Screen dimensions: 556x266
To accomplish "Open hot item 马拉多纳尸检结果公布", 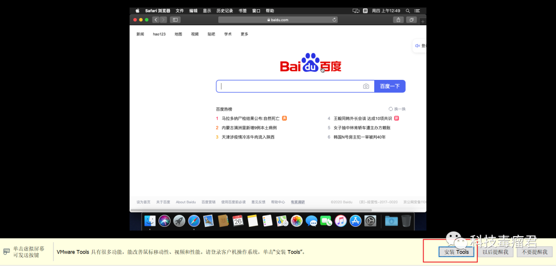I will [251, 118].
